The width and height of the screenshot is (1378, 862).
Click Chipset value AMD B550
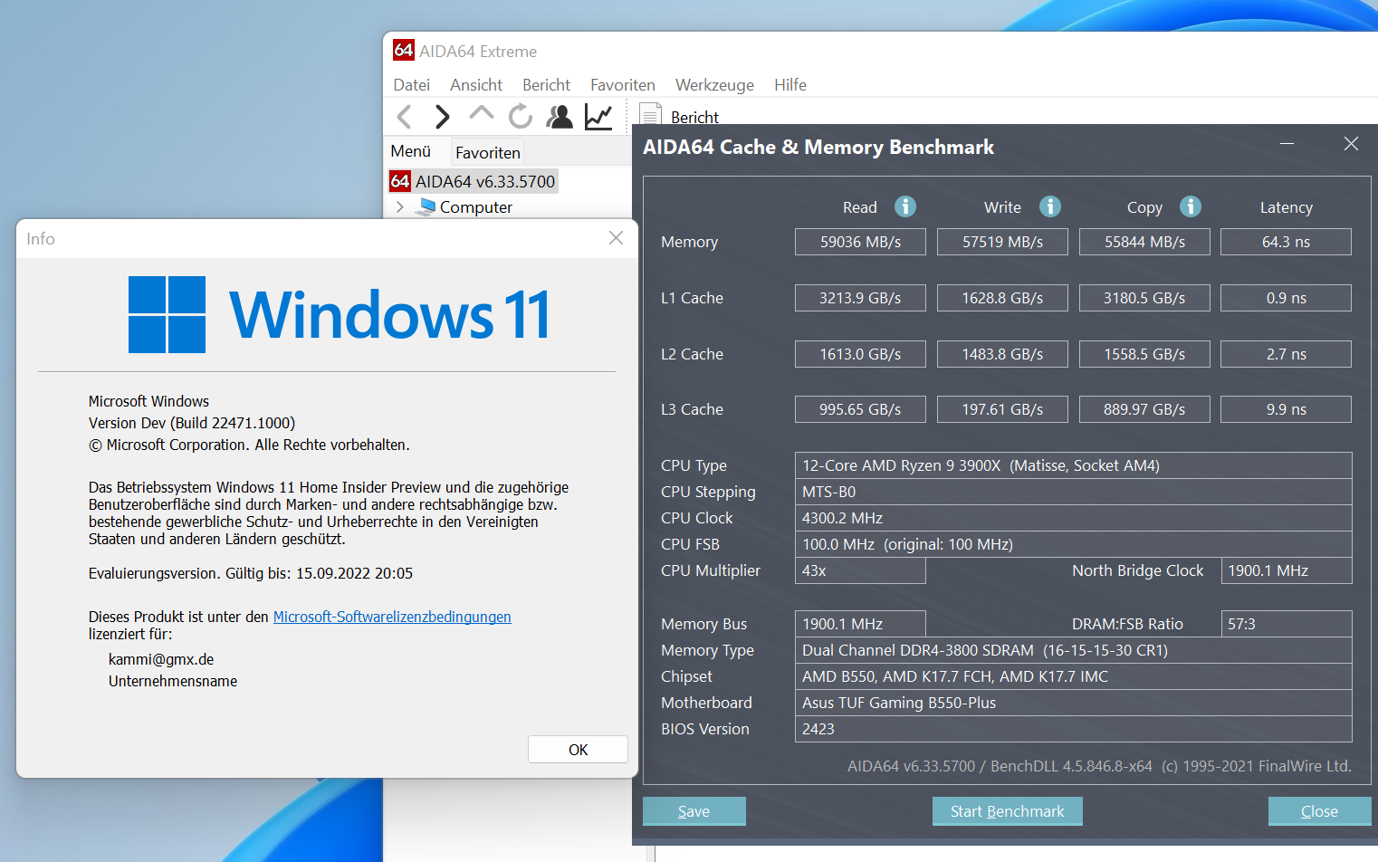coord(1073,676)
